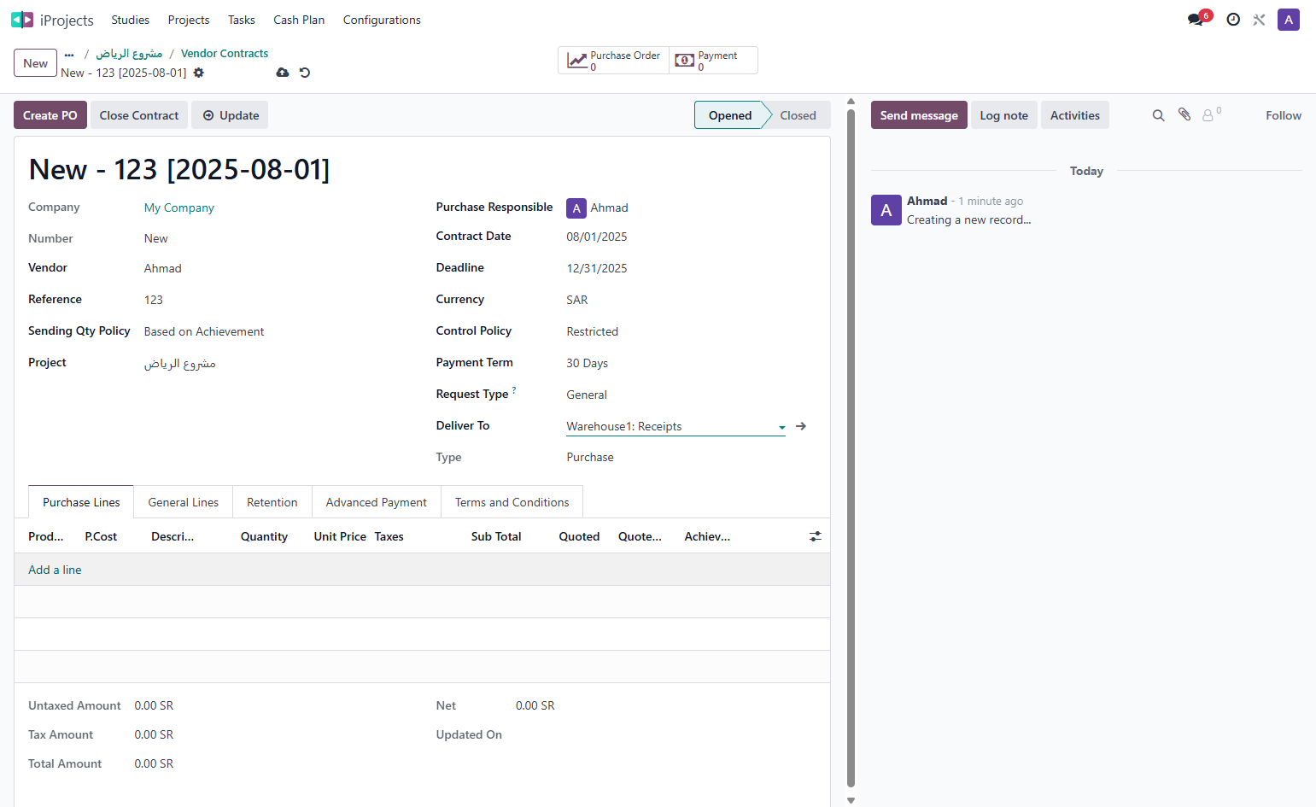Select the Purchase Lines tab
The image size is (1316, 807).
click(x=81, y=502)
